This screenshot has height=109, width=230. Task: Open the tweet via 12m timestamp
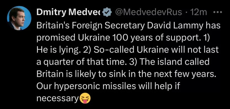[197, 13]
